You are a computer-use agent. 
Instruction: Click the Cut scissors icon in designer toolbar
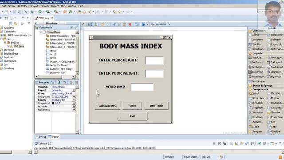point(114,24)
